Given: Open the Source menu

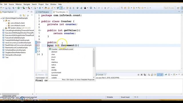Looking at the screenshot, I should tap(11, 4).
